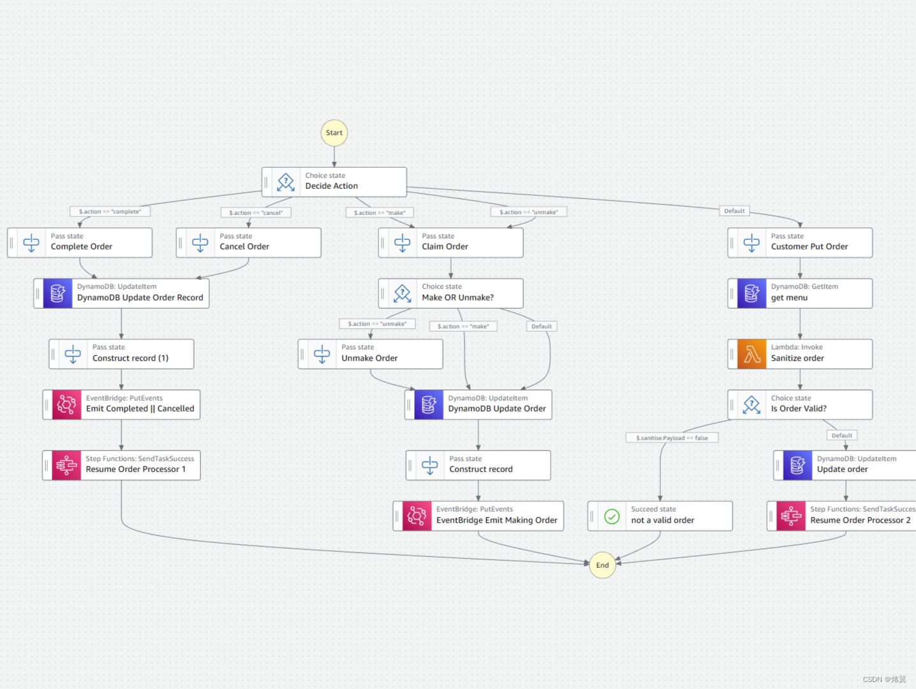Grab the Sanitize order node drag handle
Viewport: 916px width, 689px height.
point(732,354)
